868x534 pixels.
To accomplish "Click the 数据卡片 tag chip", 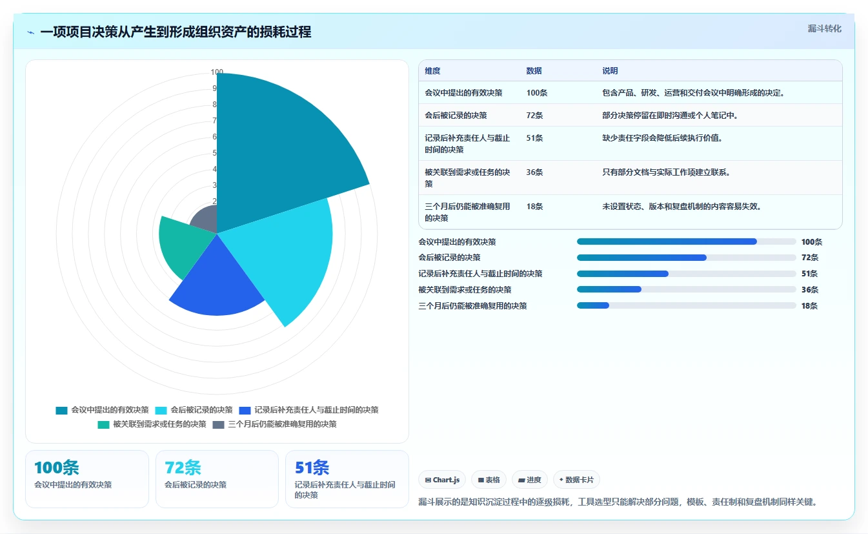I will point(576,480).
